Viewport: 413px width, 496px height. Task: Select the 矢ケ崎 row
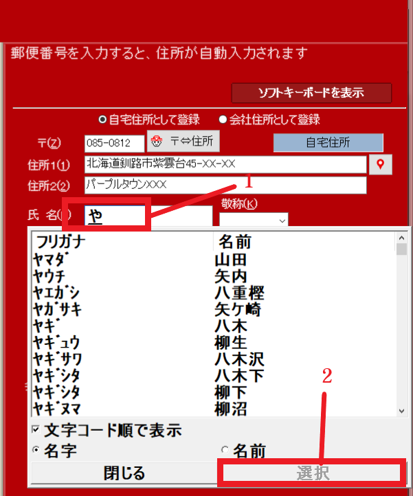point(214,310)
